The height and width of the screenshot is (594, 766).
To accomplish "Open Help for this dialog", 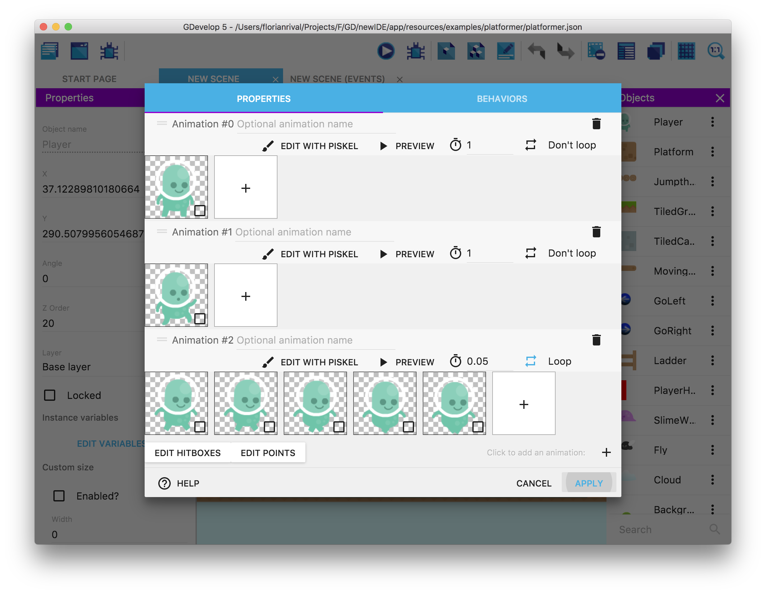I will pyautogui.click(x=179, y=483).
